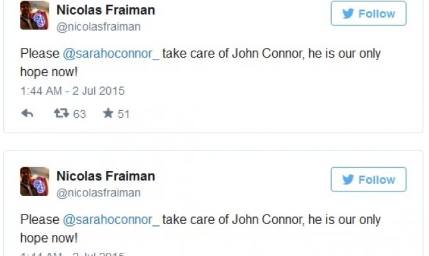Favorite the top tweet with the star icon
429x256 pixels.
pyautogui.click(x=108, y=114)
